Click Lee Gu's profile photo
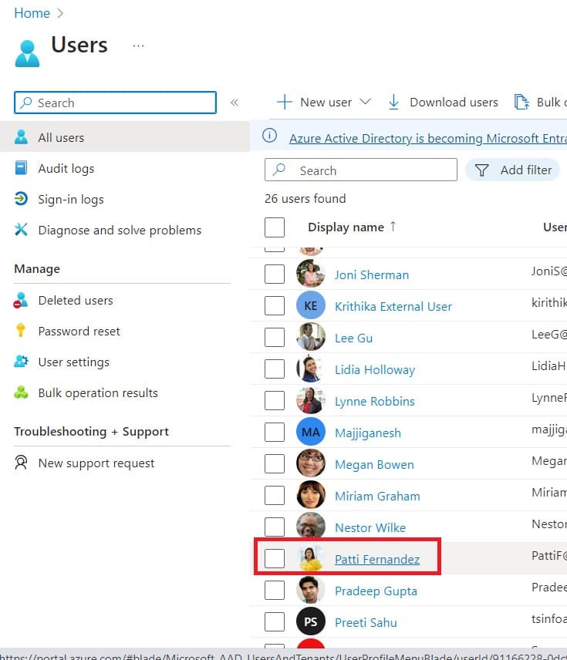567x660 pixels. (x=311, y=337)
